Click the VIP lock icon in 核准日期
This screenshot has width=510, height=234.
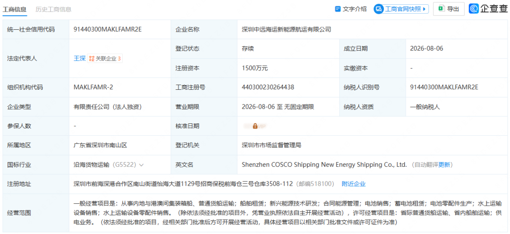pos(255,126)
